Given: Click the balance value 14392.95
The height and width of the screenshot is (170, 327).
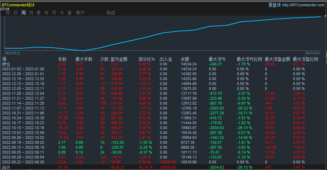Looking at the screenshot, I should tap(189, 74).
